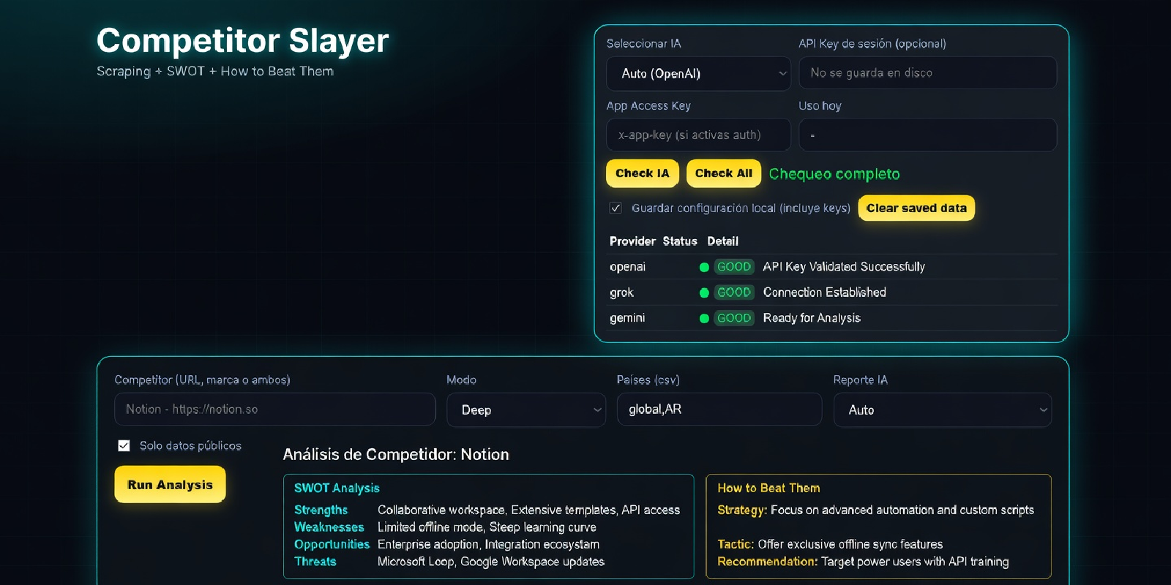This screenshot has height=585, width=1171.
Task: Click the 'Chequeo completo' status message
Action: 834,174
